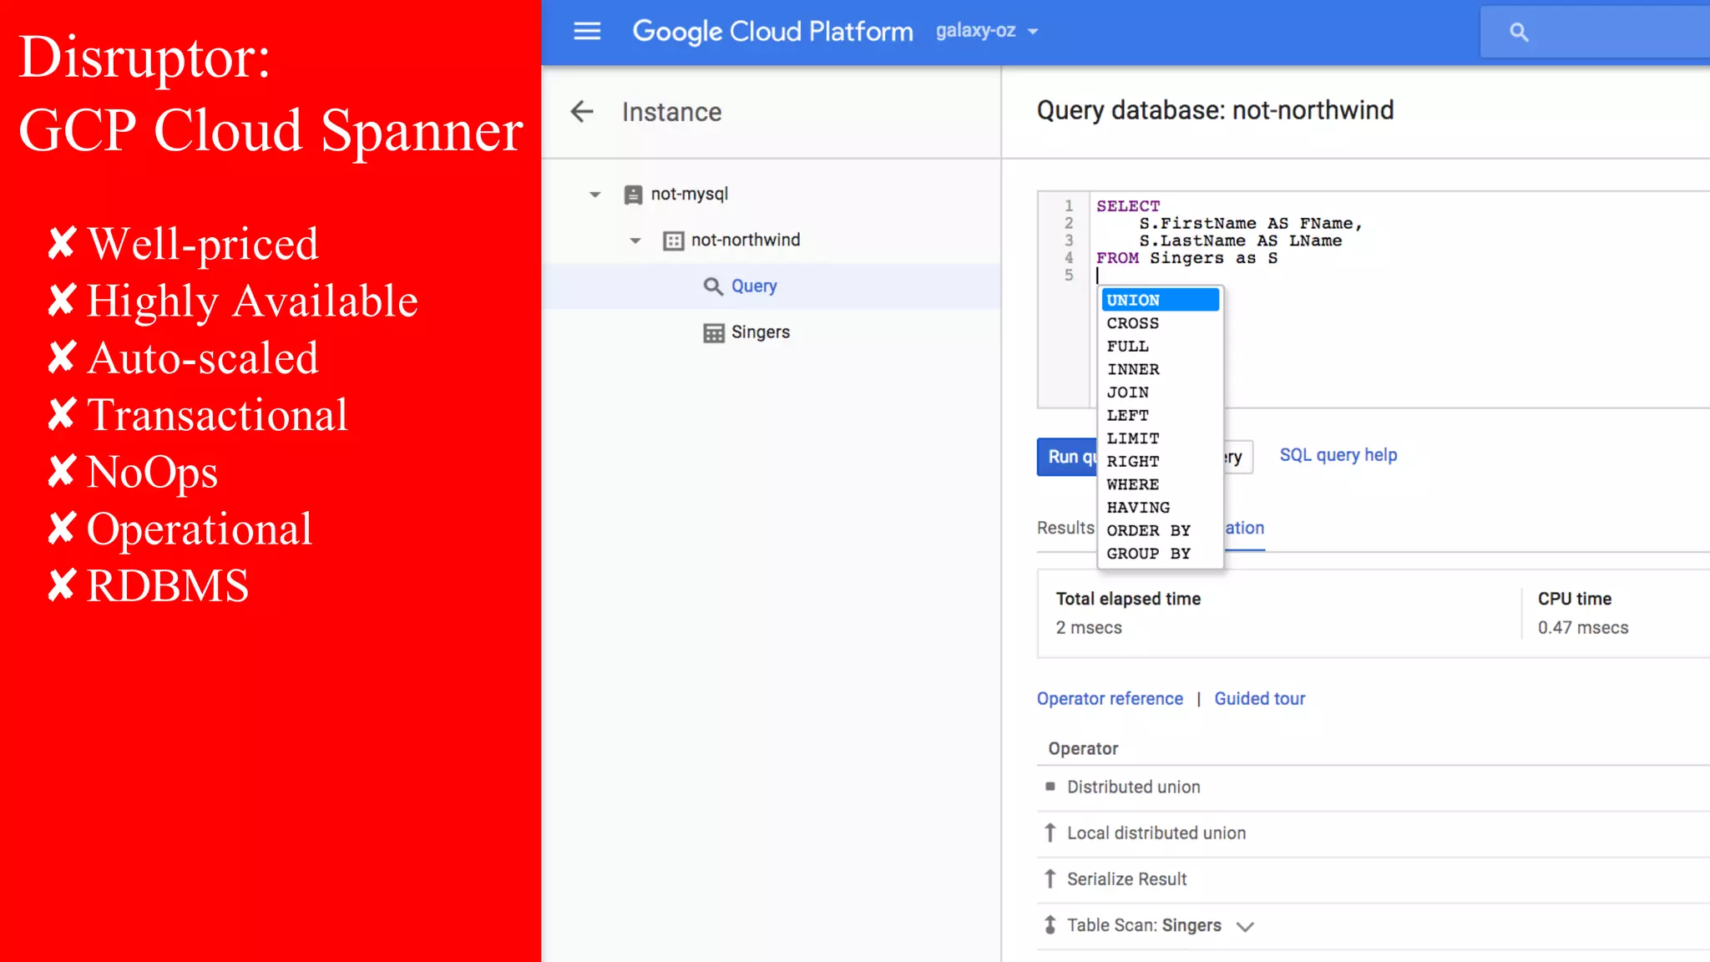Image resolution: width=1710 pixels, height=962 pixels.
Task: Choose CROSS from autocomplete list
Action: 1161,323
